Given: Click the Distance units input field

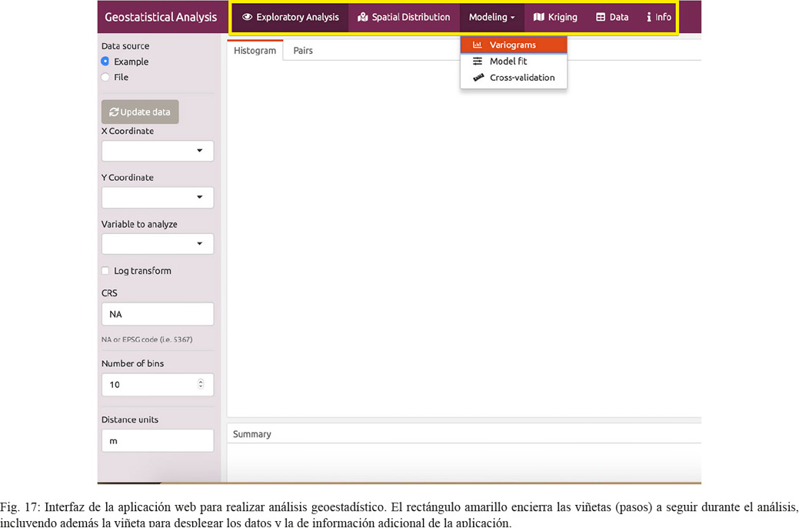Looking at the screenshot, I should pyautogui.click(x=158, y=441).
